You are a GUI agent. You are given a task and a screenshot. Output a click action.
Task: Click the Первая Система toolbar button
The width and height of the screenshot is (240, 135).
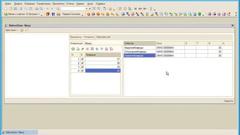71,14
